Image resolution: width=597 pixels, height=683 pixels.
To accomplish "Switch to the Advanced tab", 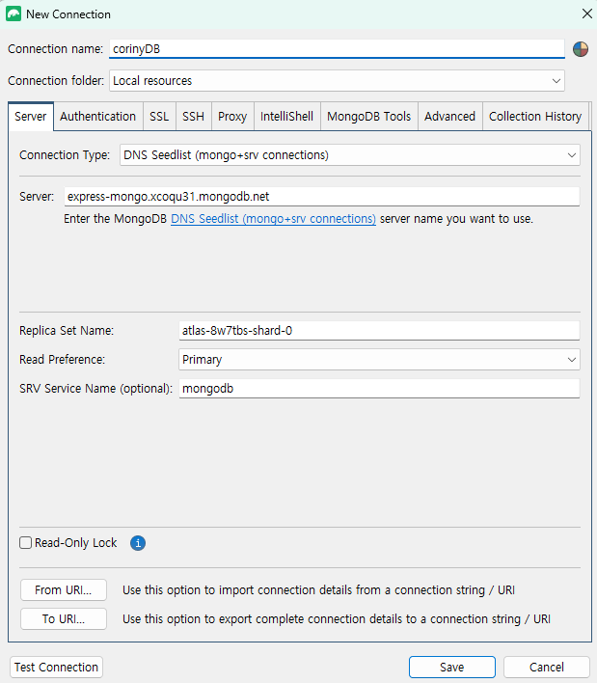I will coord(449,117).
